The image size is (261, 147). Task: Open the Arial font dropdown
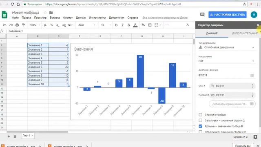pos(87,25)
